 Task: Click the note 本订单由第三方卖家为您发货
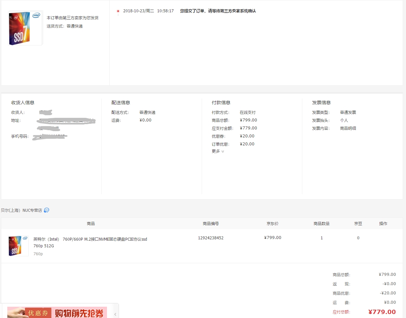(72, 18)
